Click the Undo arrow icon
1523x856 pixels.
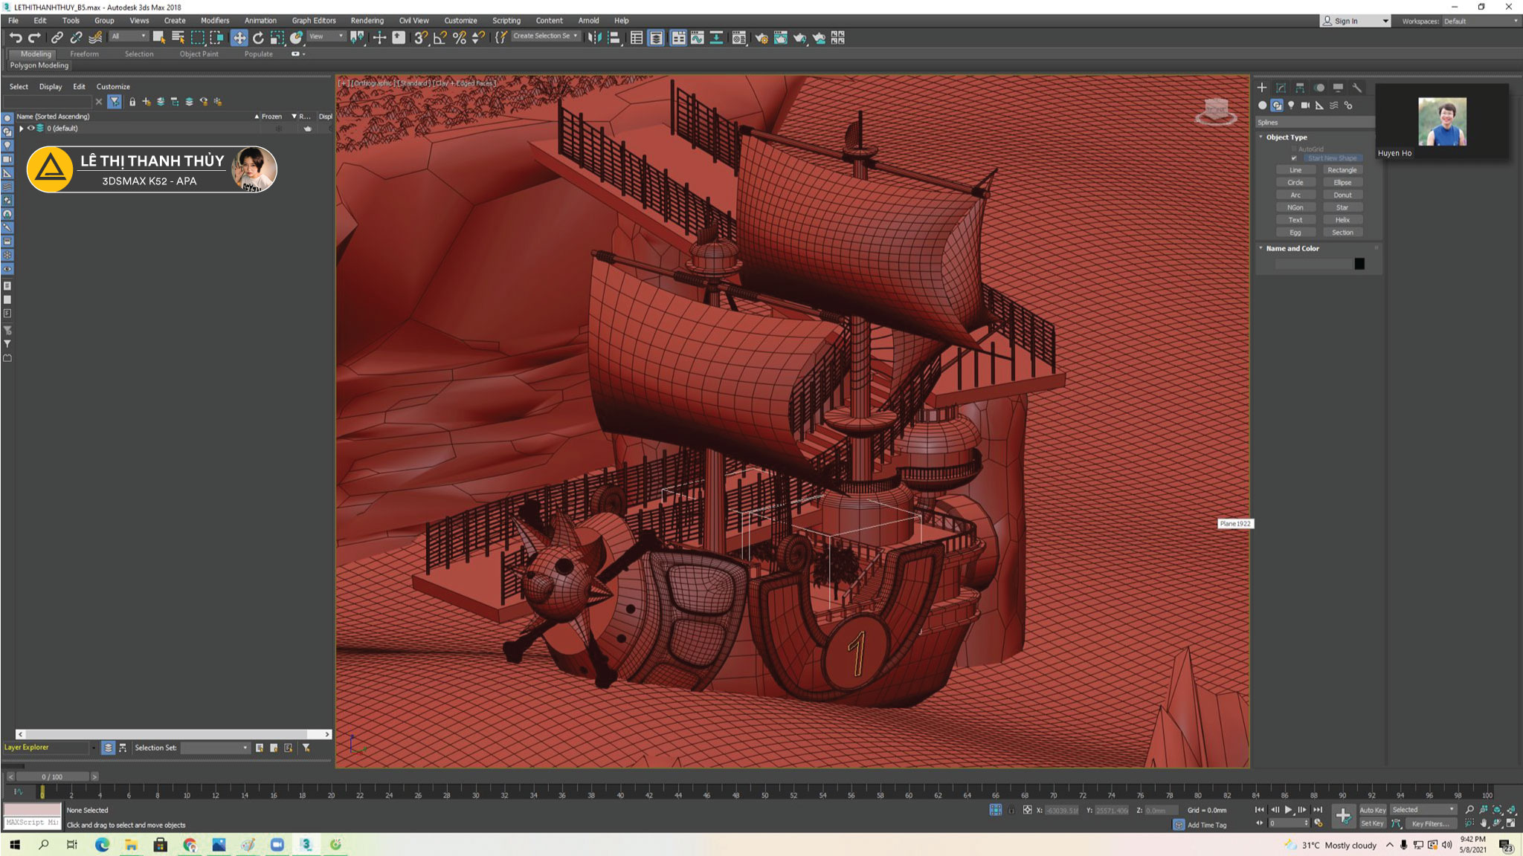tap(15, 37)
